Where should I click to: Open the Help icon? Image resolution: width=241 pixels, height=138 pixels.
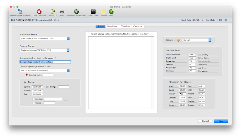(111, 12)
